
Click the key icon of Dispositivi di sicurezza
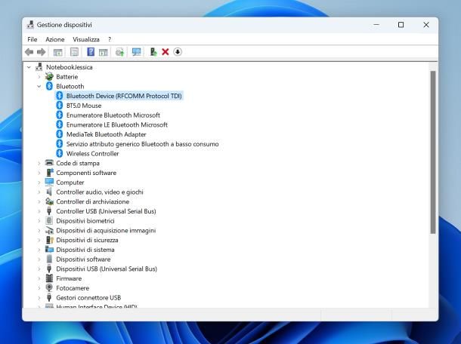tap(49, 240)
